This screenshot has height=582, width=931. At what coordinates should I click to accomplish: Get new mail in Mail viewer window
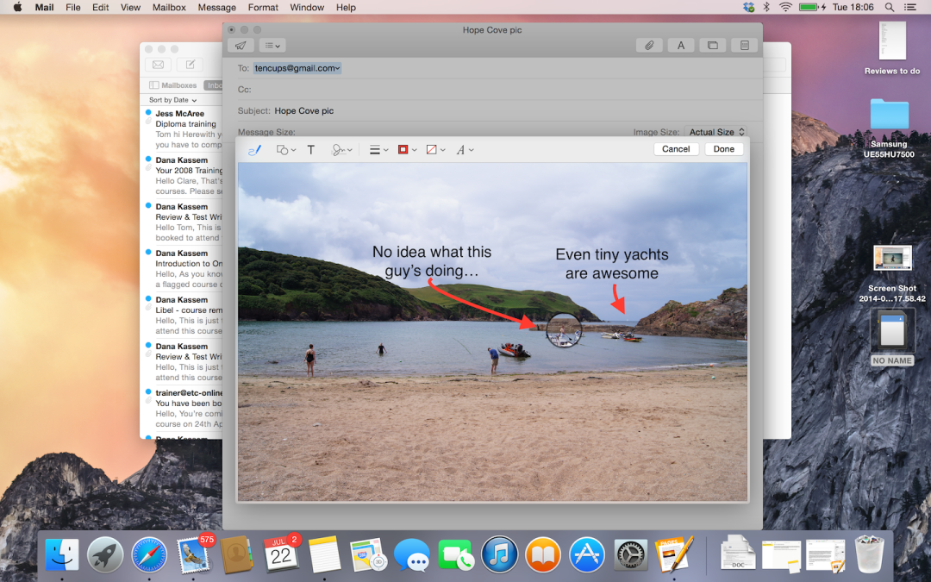[158, 65]
